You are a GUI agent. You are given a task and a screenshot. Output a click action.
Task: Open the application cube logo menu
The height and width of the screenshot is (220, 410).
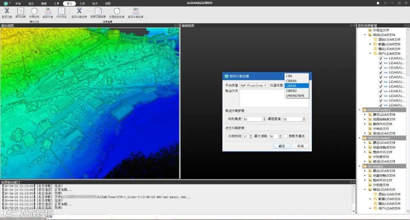tap(6, 3)
